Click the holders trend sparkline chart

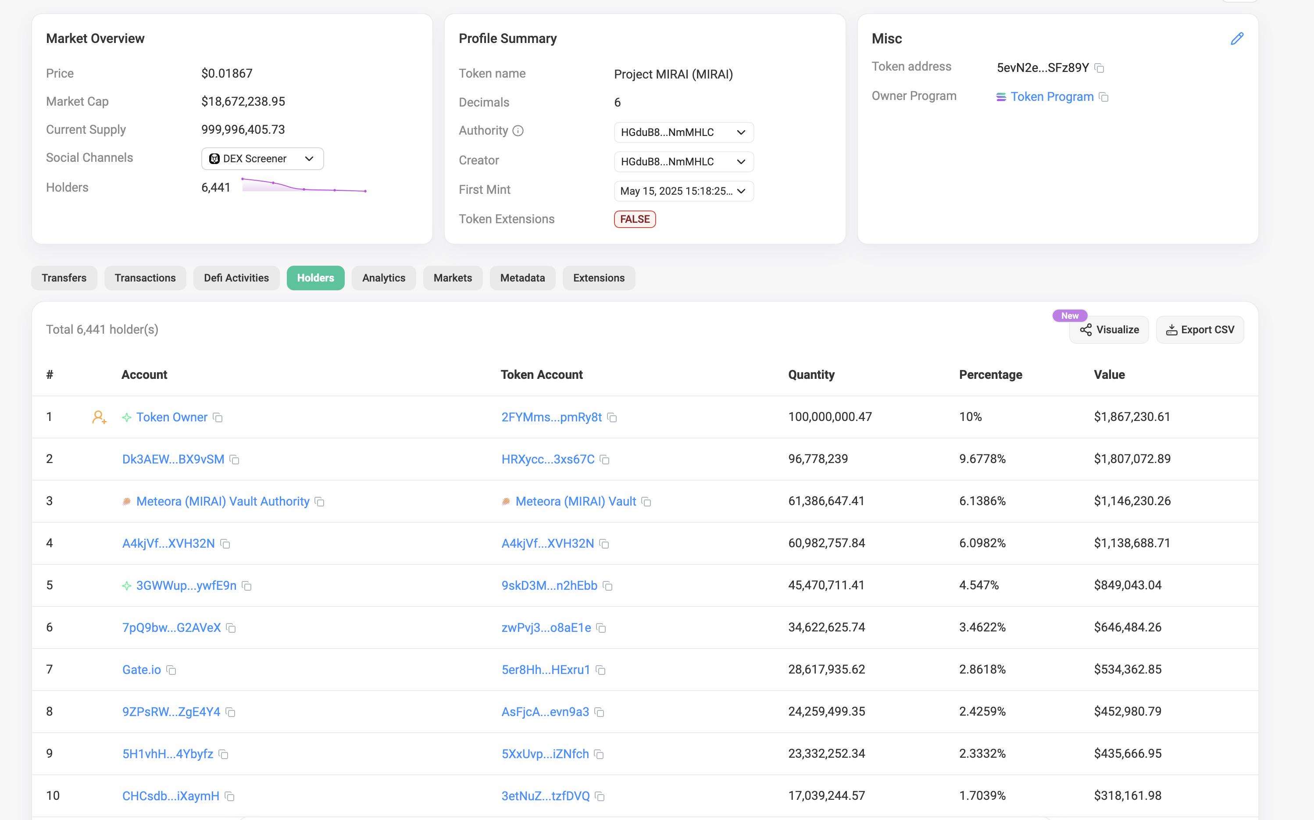pyautogui.click(x=304, y=186)
